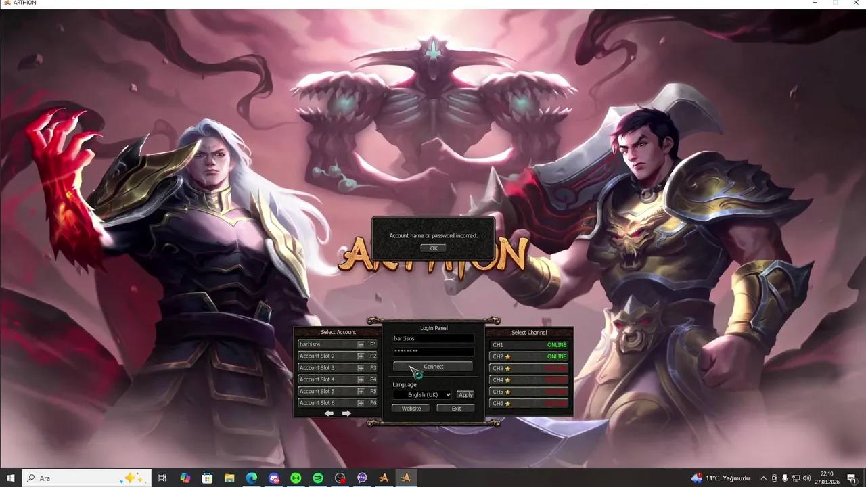Select channel CH3
The width and height of the screenshot is (866, 487).
529,369
